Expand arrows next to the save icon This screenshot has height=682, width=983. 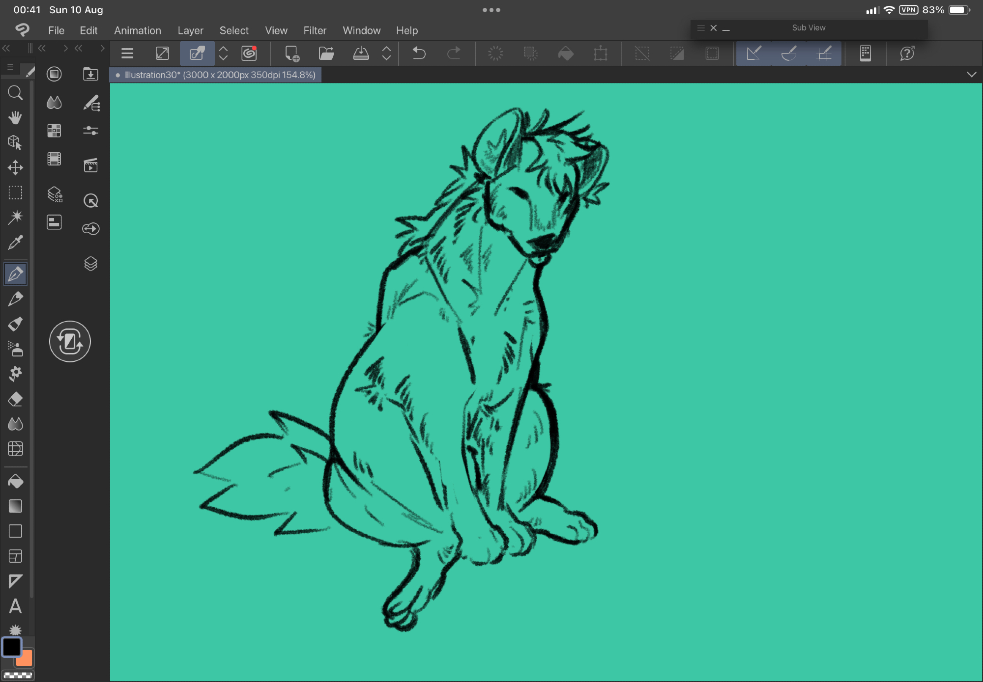[x=386, y=53]
